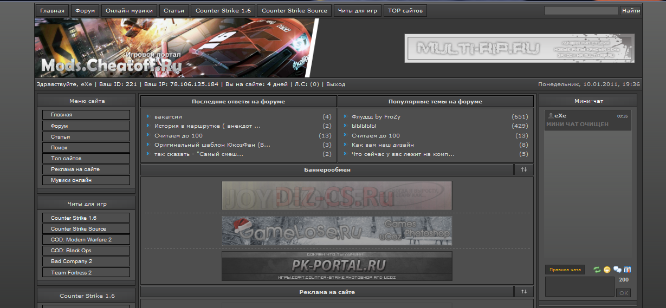Open private messages link Л.С: (0)
The image size is (666, 308).
click(x=307, y=84)
